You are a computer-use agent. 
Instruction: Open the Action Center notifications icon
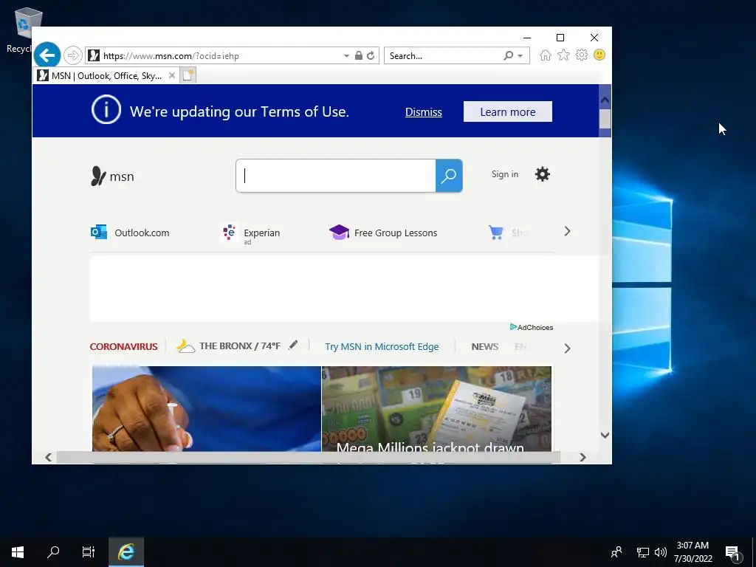pyautogui.click(x=733, y=552)
